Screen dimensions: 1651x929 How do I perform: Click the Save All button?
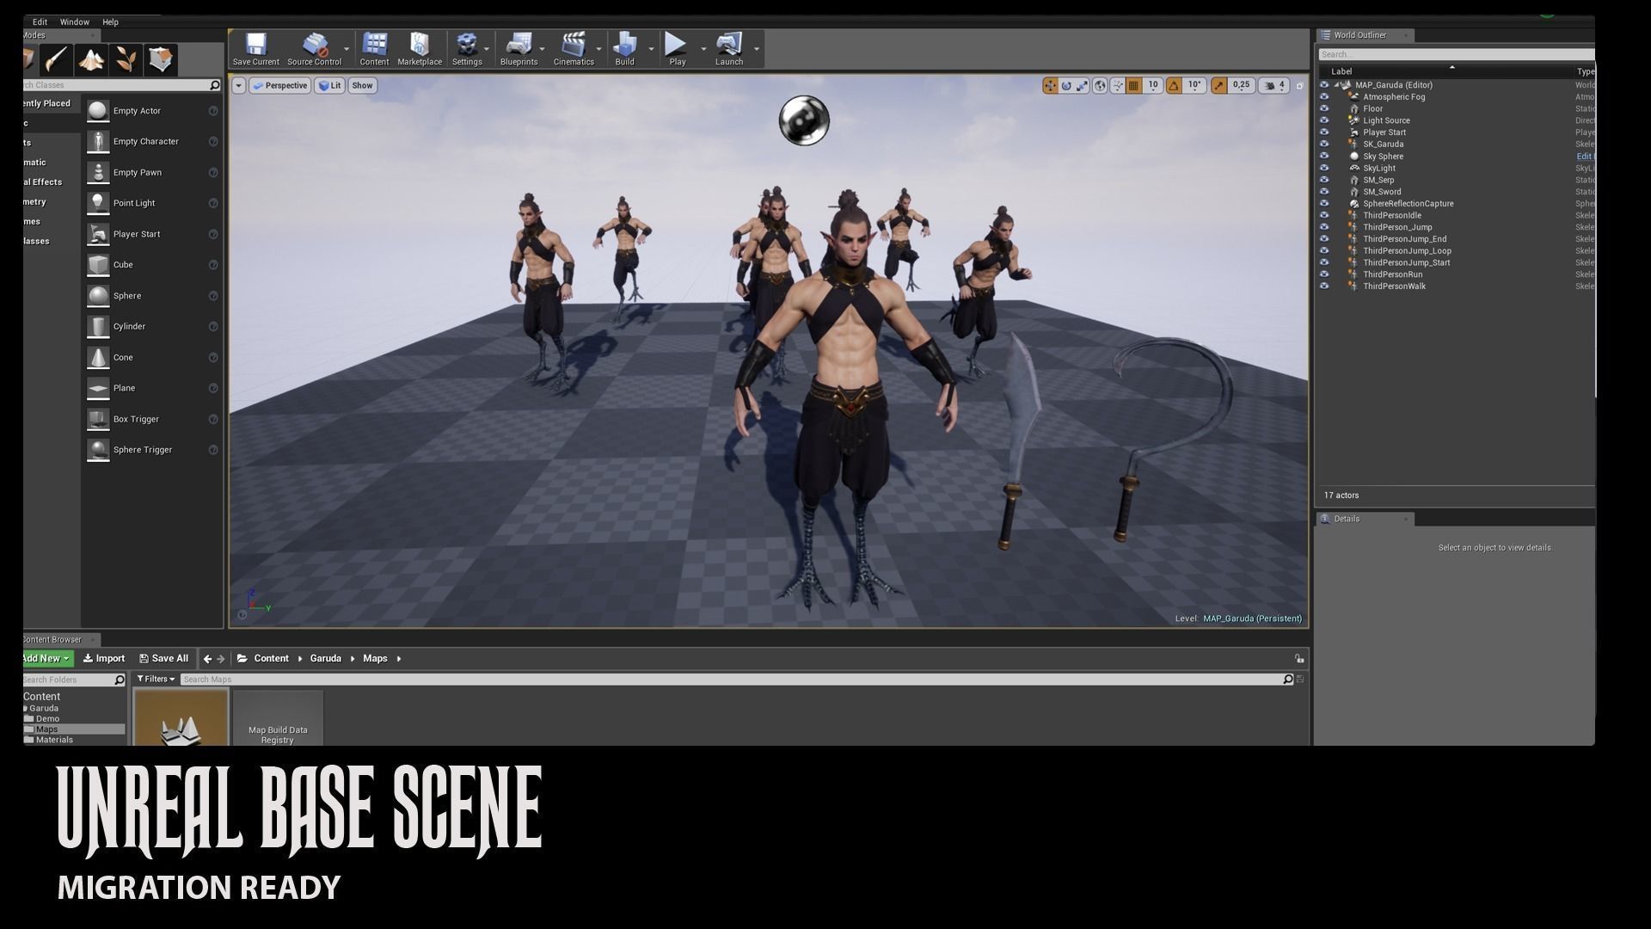tap(163, 659)
